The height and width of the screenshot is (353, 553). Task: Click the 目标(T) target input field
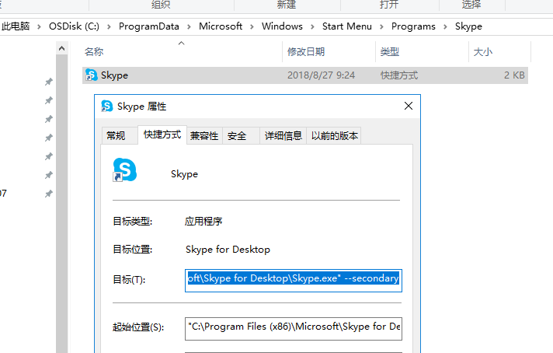[x=294, y=281]
